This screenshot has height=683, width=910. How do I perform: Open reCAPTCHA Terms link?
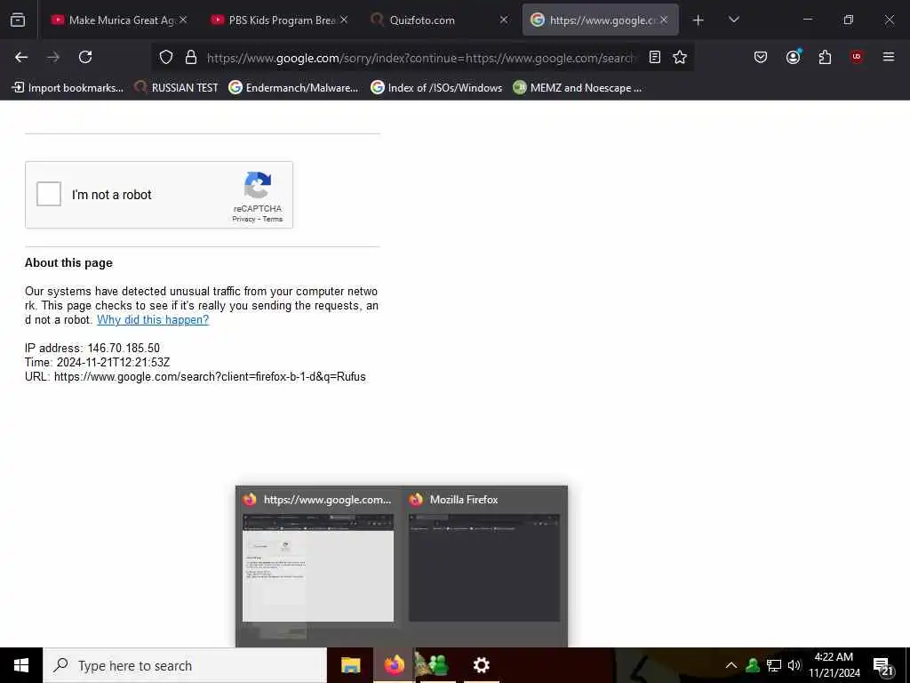[x=273, y=219]
